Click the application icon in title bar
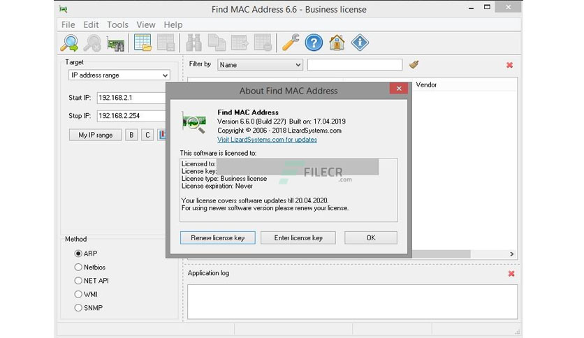 [x=64, y=9]
